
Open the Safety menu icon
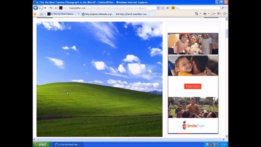coord(219,13)
